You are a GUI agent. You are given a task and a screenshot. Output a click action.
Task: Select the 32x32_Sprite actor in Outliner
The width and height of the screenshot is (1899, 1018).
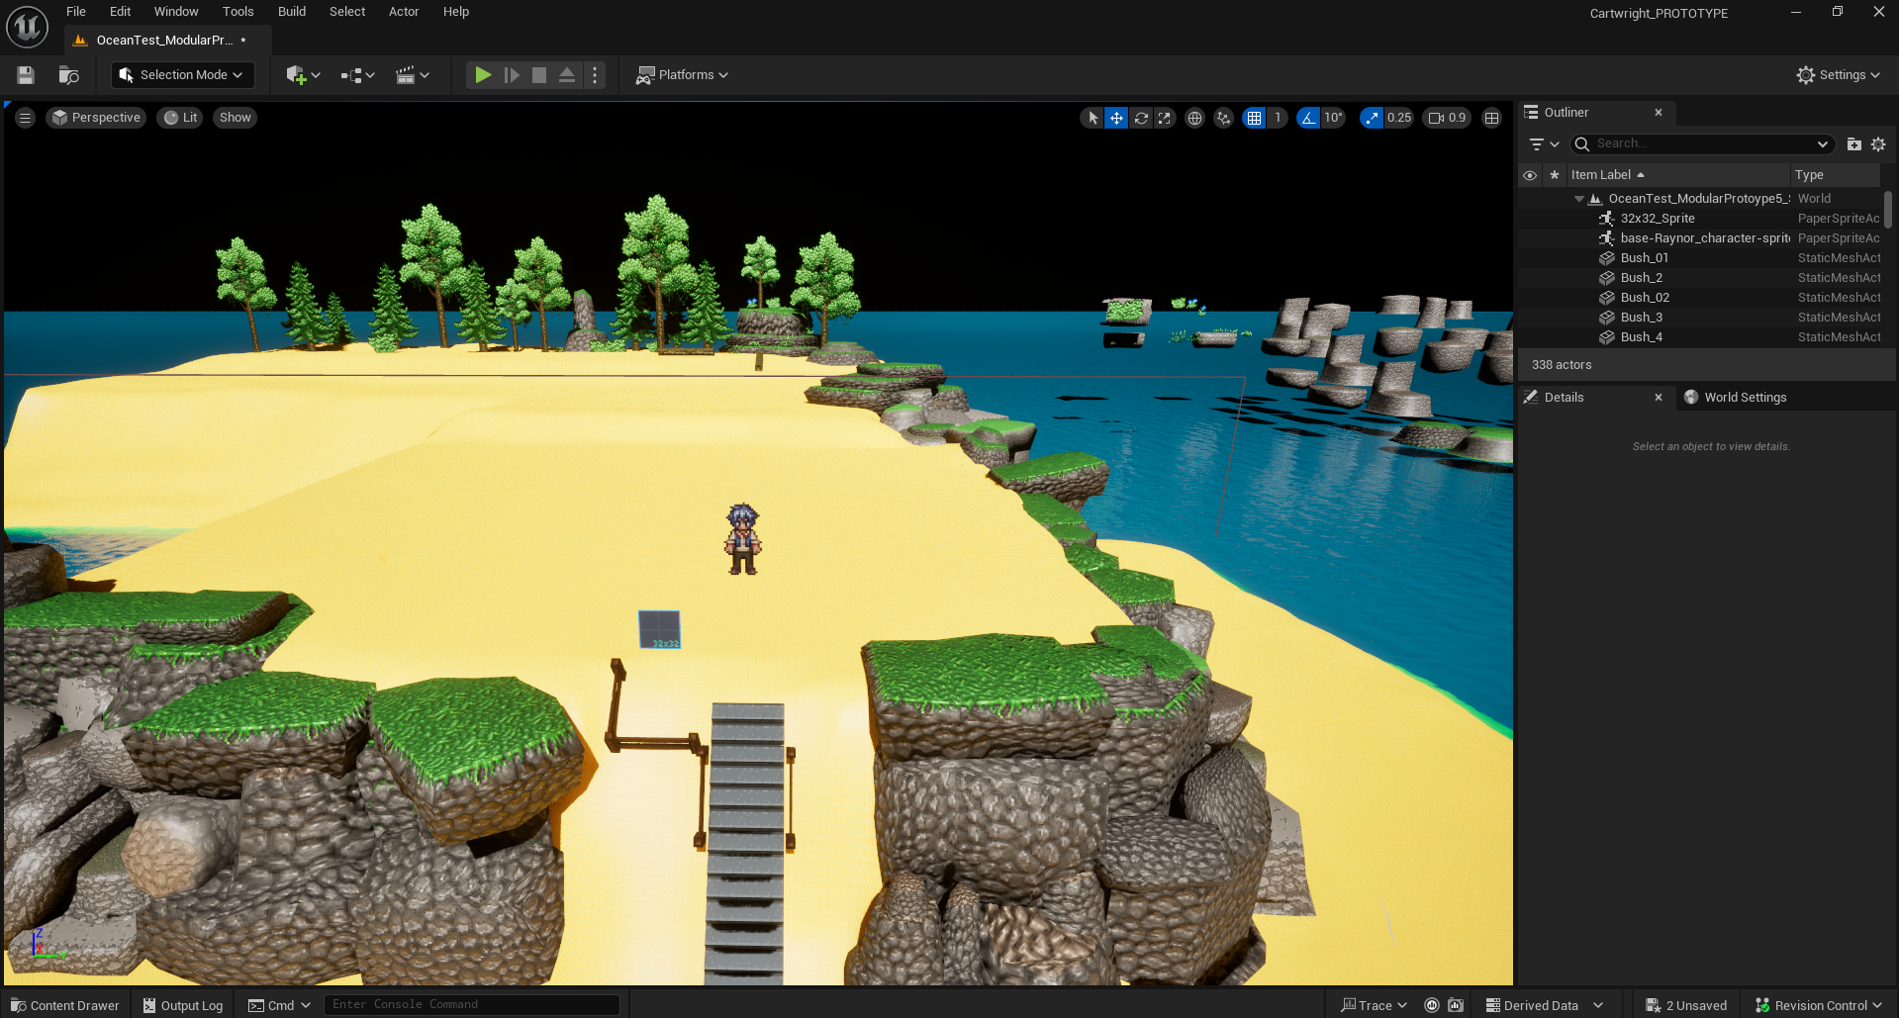1700,219
